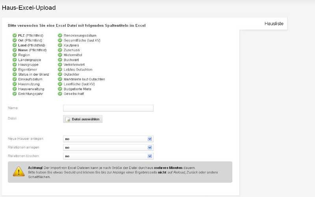The width and height of the screenshot is (315, 197).
Task: Click the Relationen anlegen label
Action: pyautogui.click(x=24, y=147)
